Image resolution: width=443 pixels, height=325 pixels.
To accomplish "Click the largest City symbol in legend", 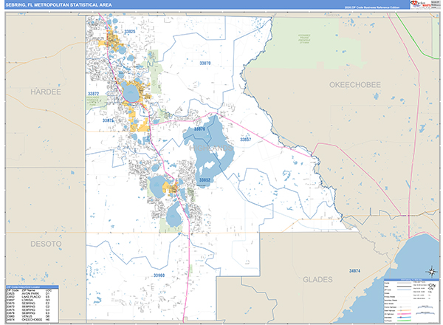I will point(431,285).
